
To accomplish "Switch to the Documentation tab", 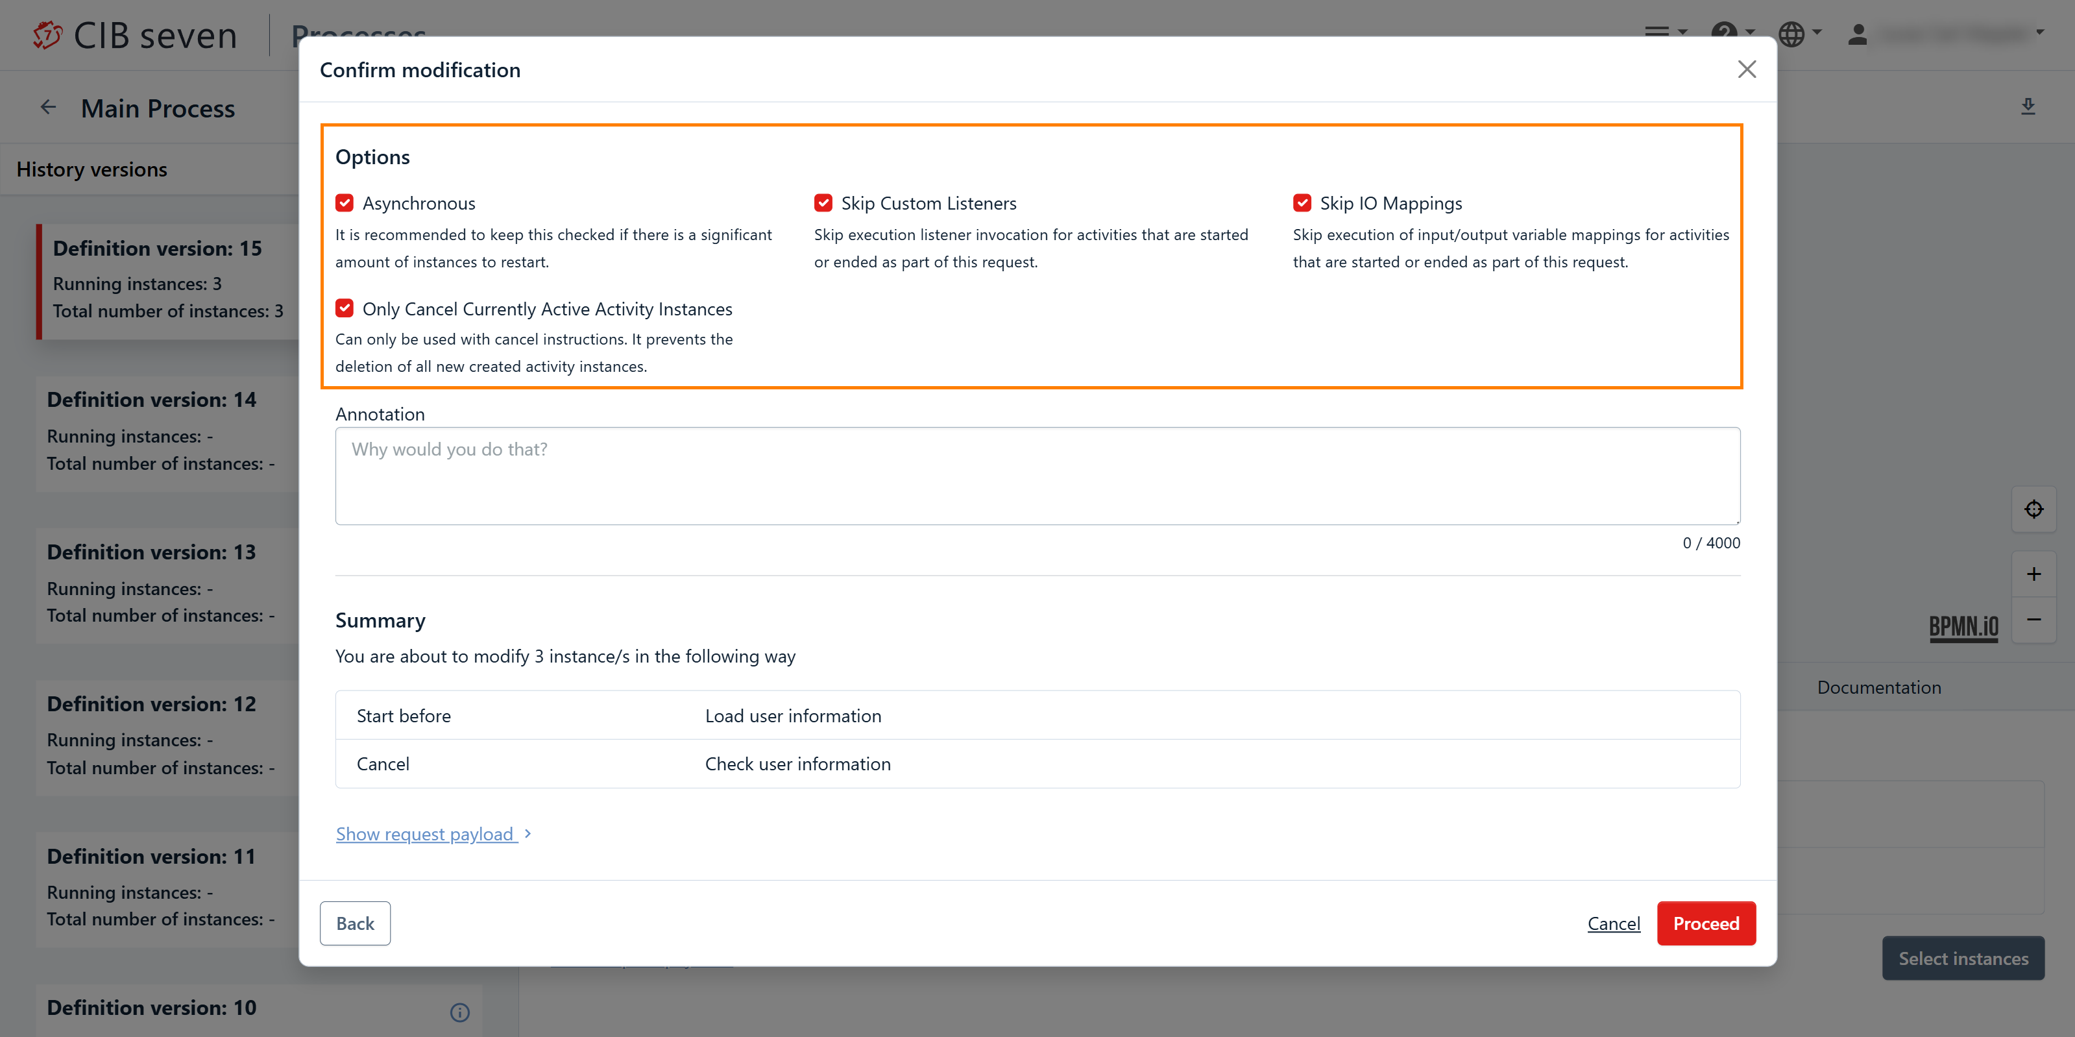I will pyautogui.click(x=1878, y=687).
